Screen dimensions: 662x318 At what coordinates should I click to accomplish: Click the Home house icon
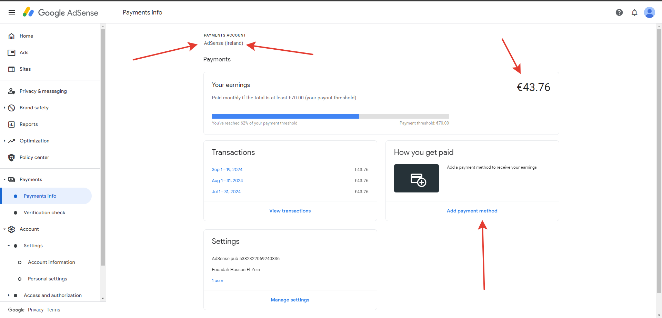[x=11, y=36]
